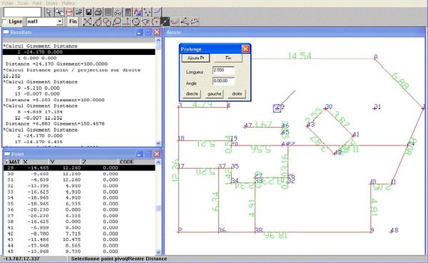The width and height of the screenshot is (428, 263).
Task: Select the black angled lines tool
Action: 185,21
